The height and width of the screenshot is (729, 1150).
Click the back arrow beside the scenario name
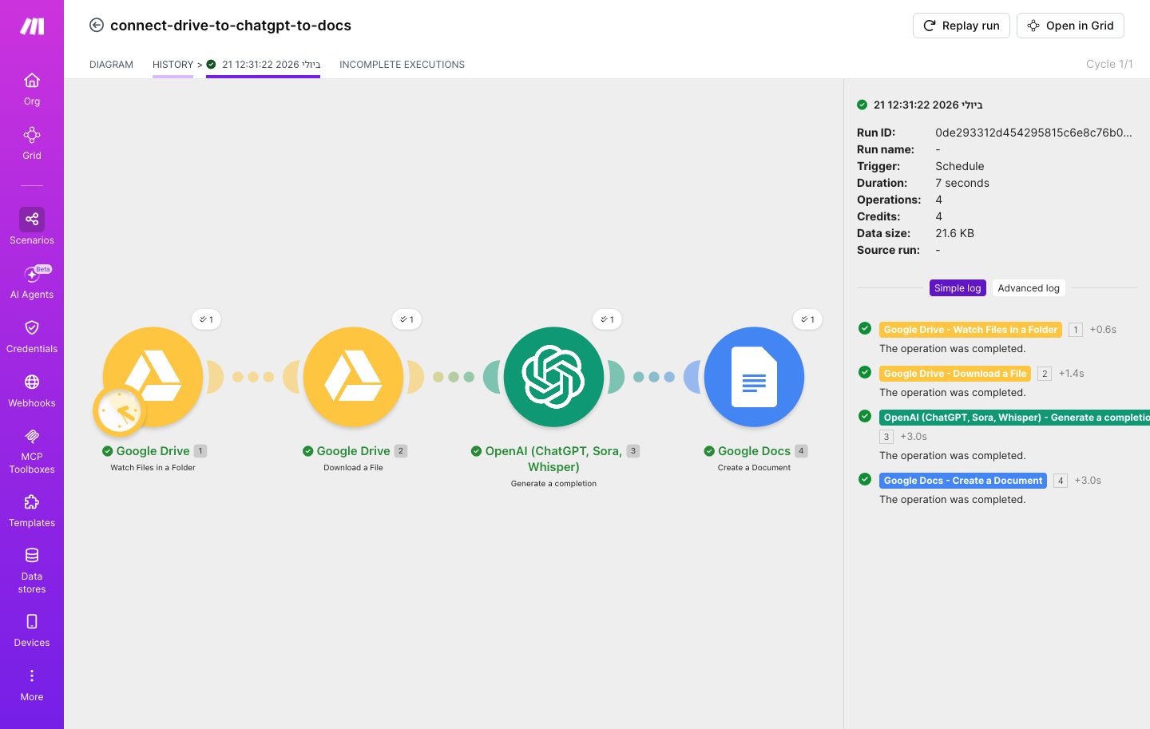click(x=97, y=26)
